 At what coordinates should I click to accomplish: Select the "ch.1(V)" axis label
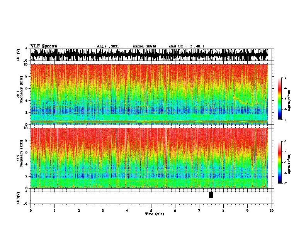tap(19, 55)
